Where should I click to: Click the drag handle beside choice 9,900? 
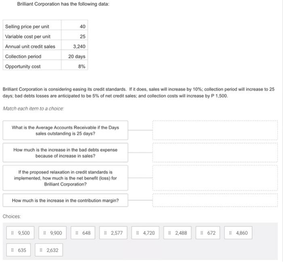(45, 233)
